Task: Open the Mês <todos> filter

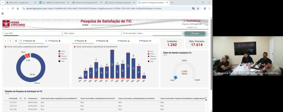Action: [x=92, y=33]
